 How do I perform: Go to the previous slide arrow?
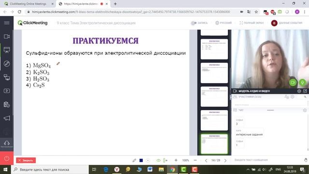206,160
